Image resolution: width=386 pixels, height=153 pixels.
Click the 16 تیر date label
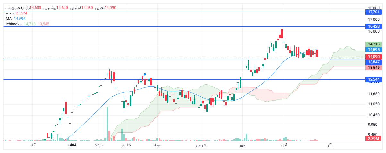click(126, 145)
